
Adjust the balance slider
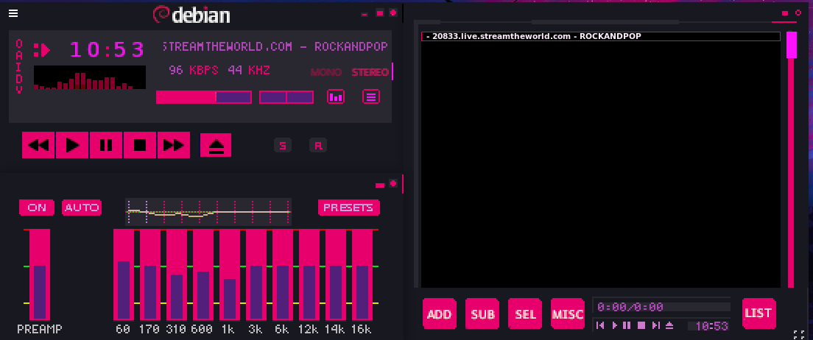pyautogui.click(x=286, y=97)
